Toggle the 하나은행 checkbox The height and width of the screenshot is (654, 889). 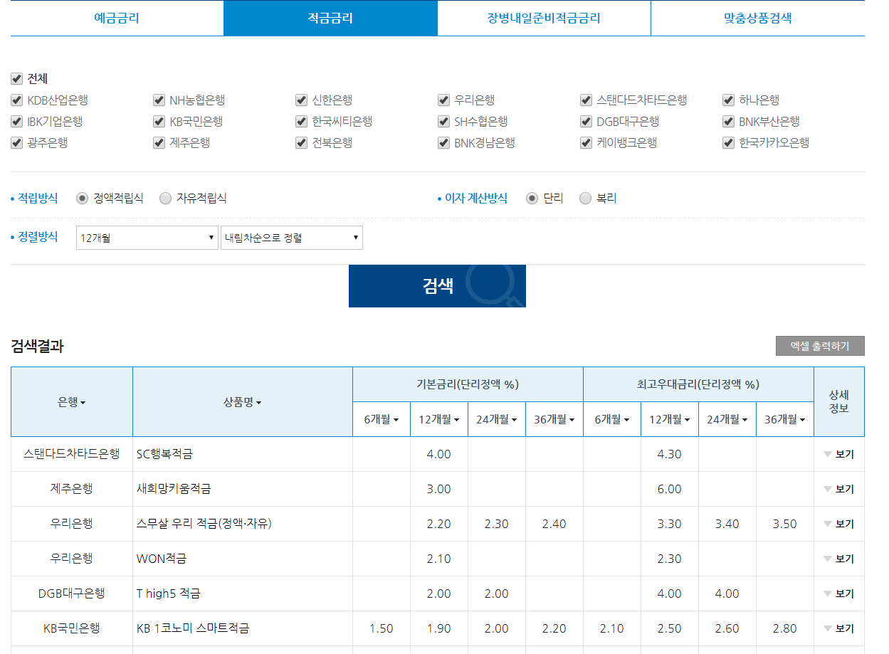tap(728, 100)
